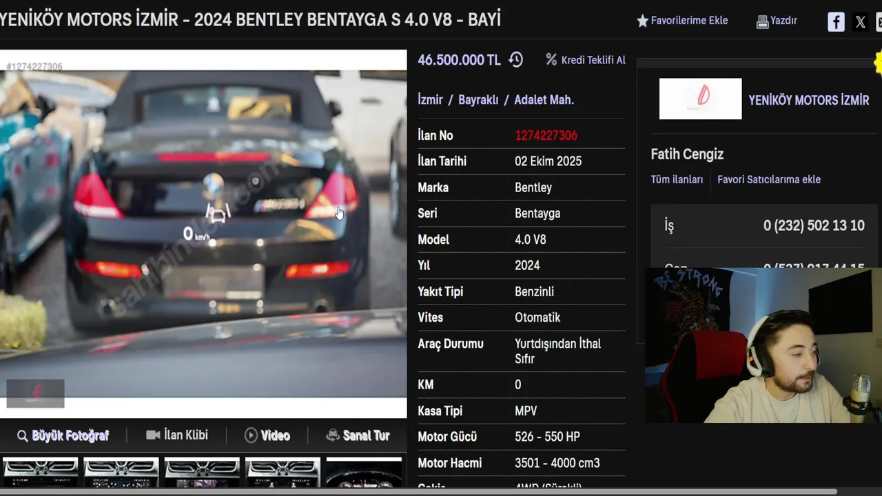
Task: Click the İş phone number 0 (232) 502 13 10
Action: click(x=814, y=226)
